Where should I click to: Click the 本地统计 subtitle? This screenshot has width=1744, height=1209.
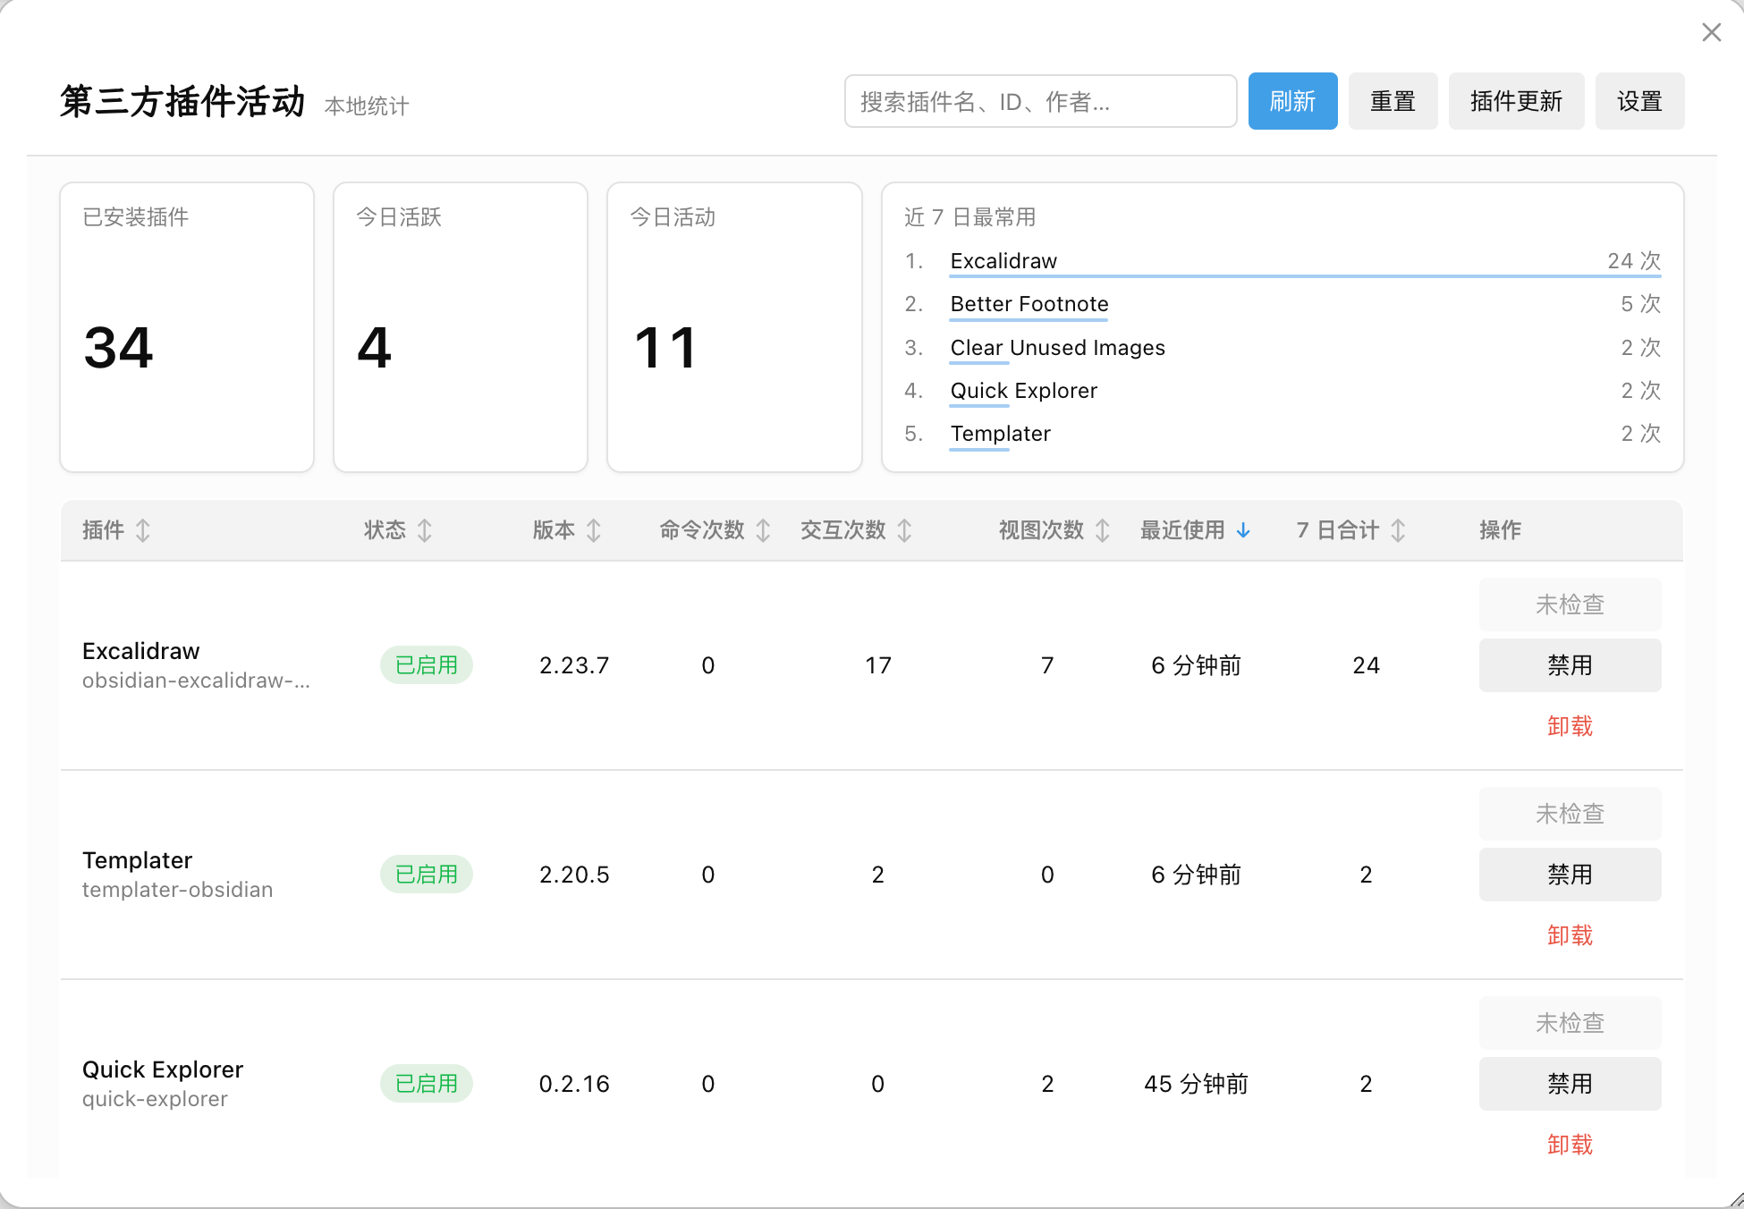point(367,106)
